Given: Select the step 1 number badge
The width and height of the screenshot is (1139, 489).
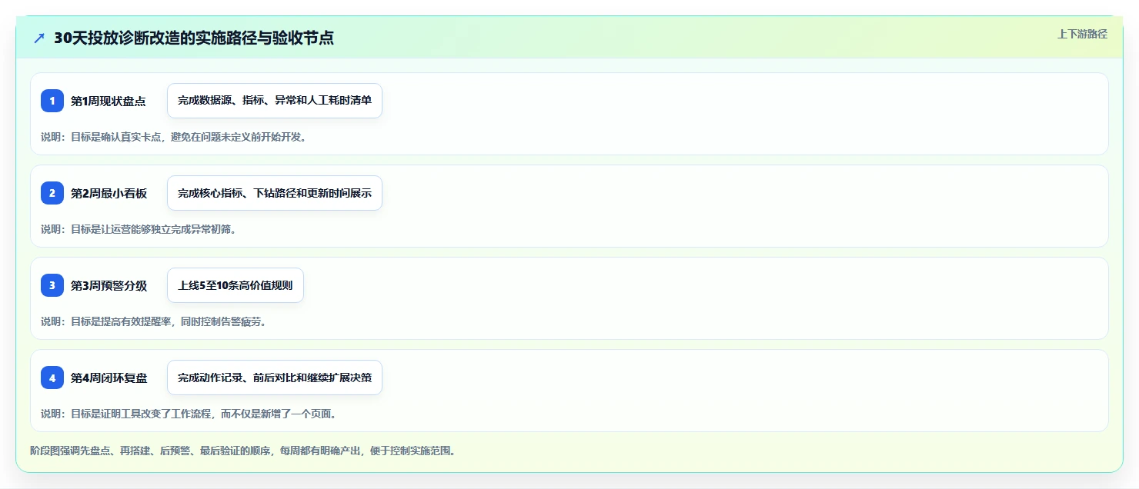Looking at the screenshot, I should point(52,101).
